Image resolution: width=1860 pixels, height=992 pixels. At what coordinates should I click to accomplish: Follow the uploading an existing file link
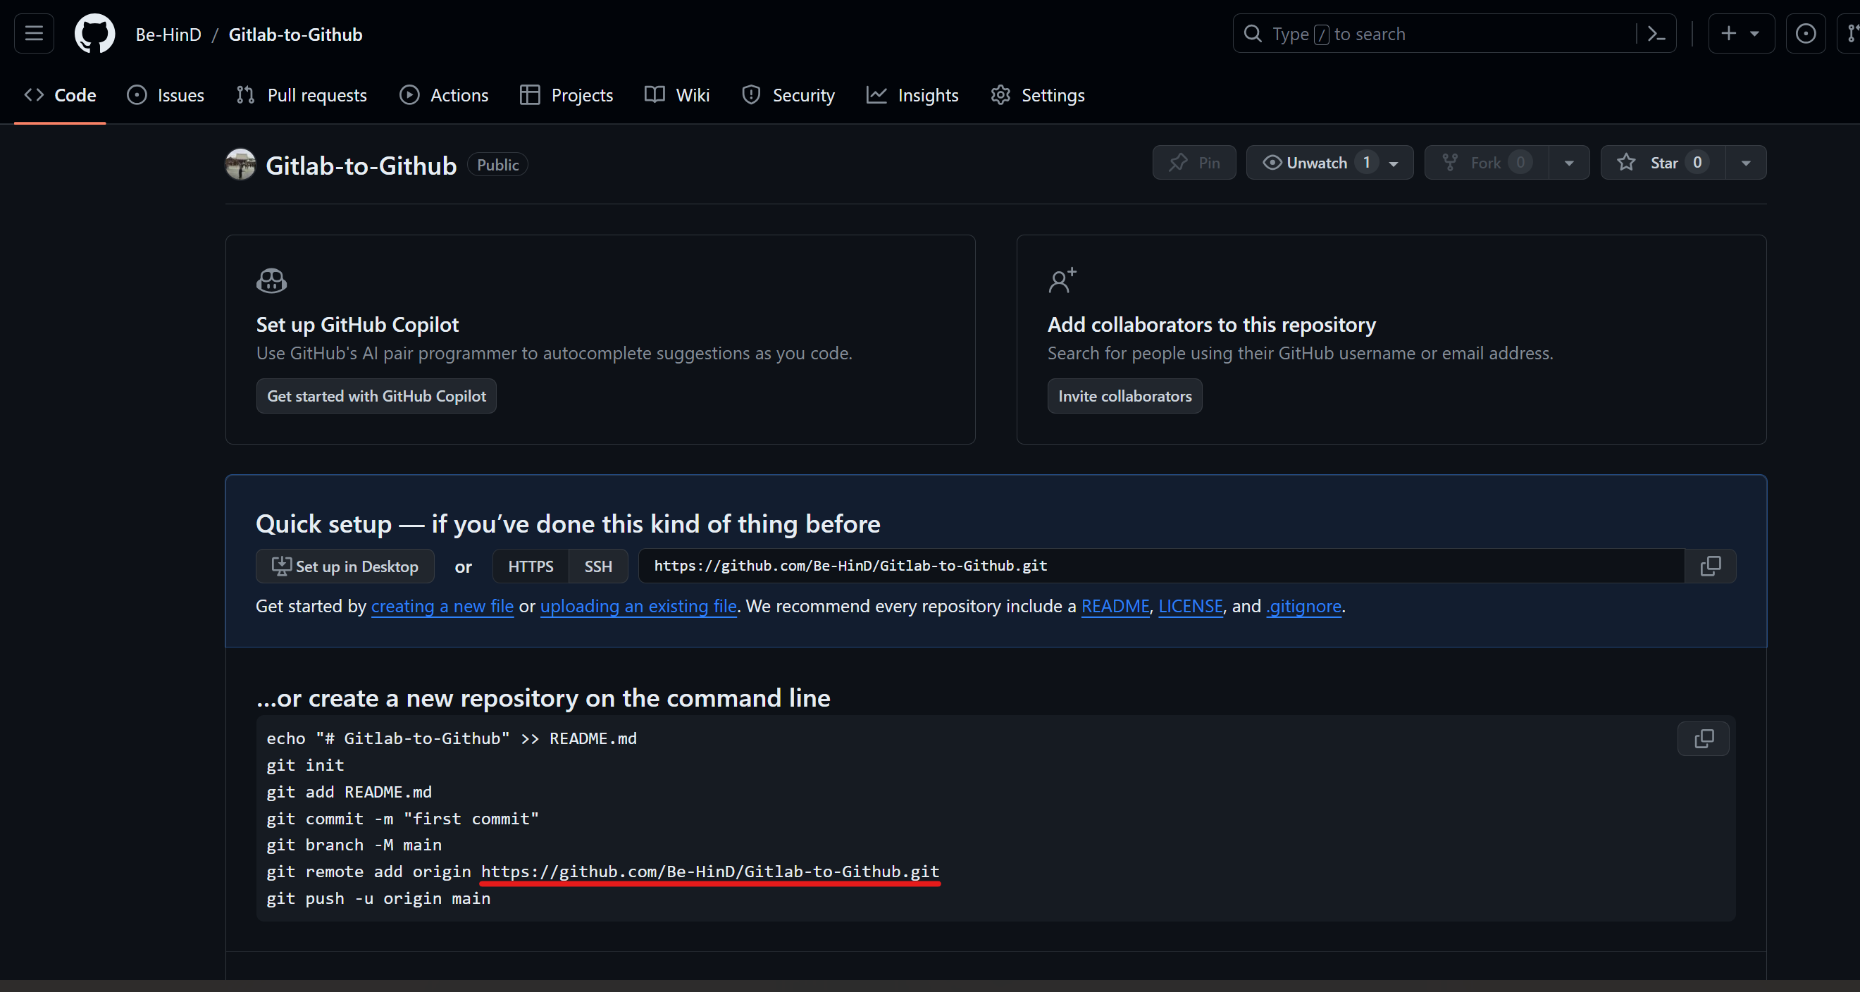pyautogui.click(x=638, y=606)
